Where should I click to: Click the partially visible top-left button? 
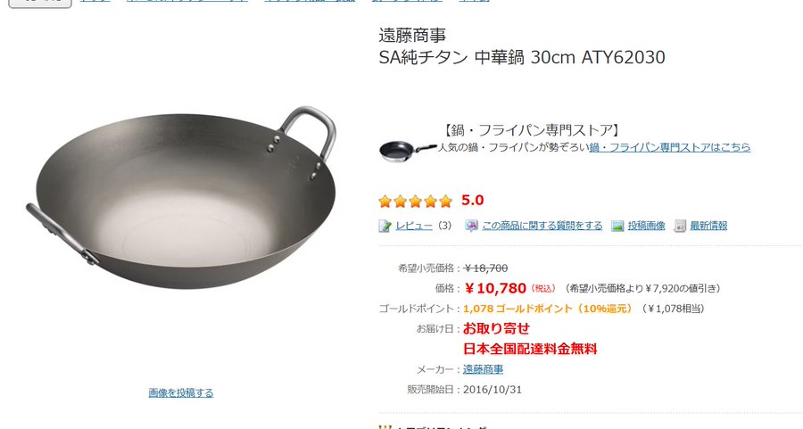40,3
